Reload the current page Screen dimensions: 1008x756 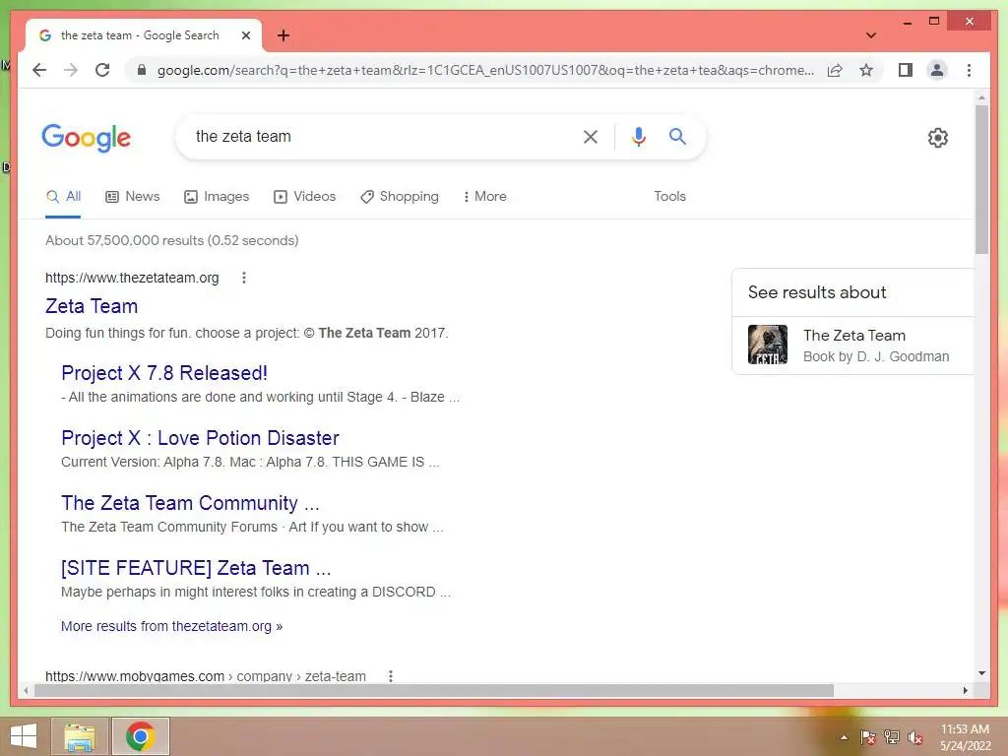point(102,70)
